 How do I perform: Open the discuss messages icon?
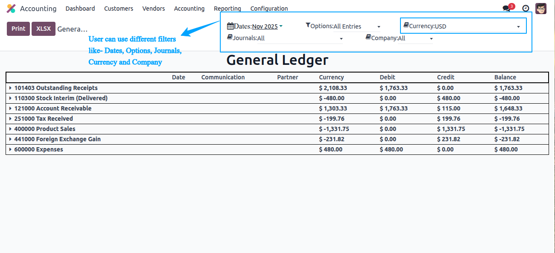(507, 8)
